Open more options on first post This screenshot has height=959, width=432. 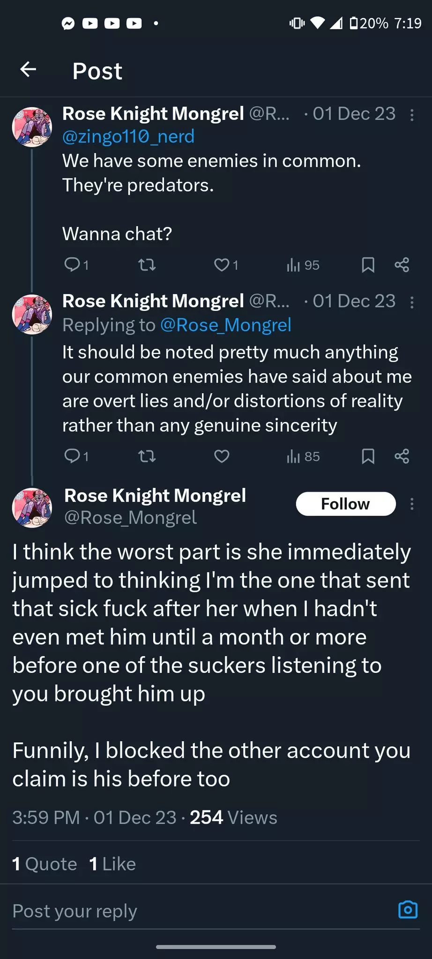click(412, 115)
